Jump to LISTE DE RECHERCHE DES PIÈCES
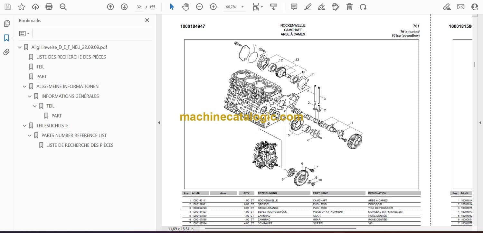483x233 pixels. pos(80,145)
